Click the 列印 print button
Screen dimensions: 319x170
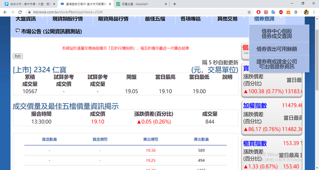[x=18, y=56]
